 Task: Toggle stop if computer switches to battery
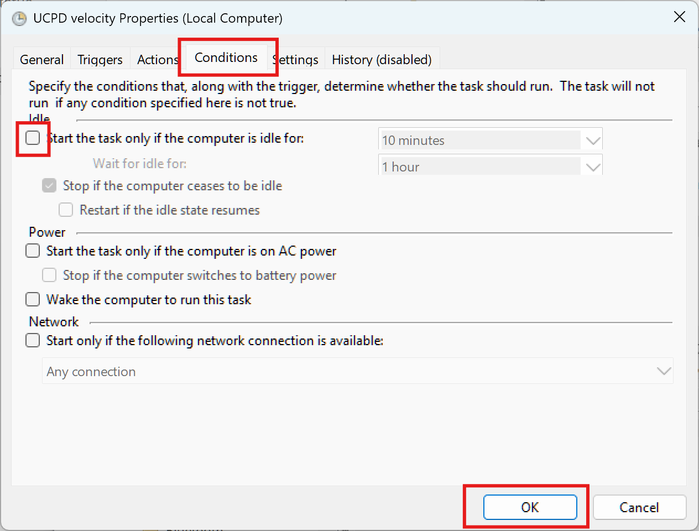click(49, 275)
